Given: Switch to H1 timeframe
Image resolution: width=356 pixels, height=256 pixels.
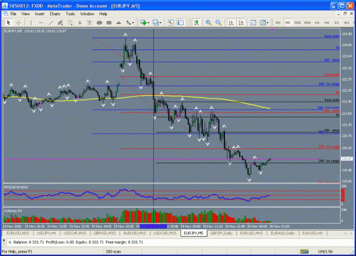Looking at the screenshot, I should click(x=317, y=22).
